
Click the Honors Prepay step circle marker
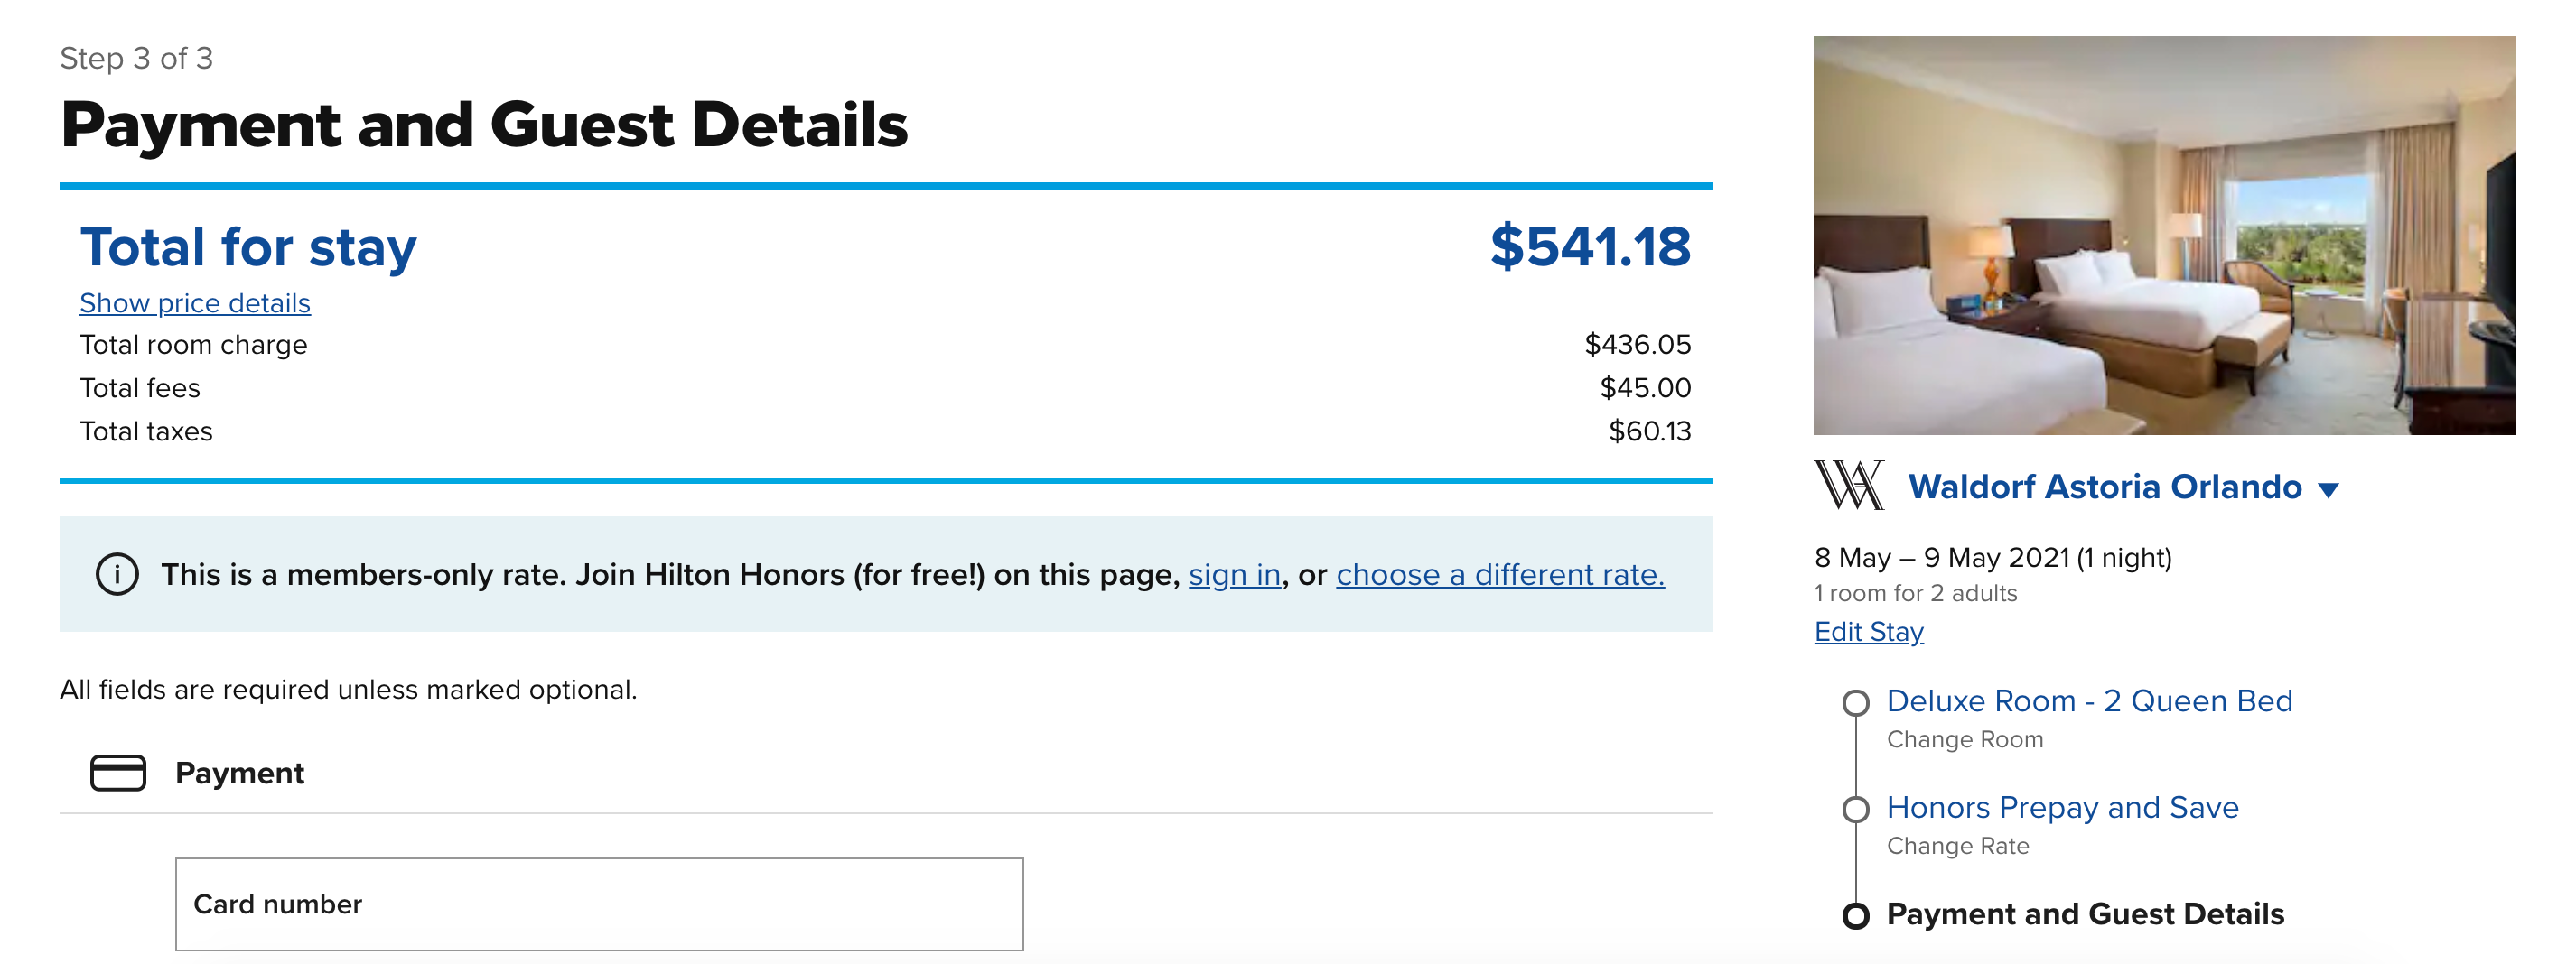[x=1855, y=808]
